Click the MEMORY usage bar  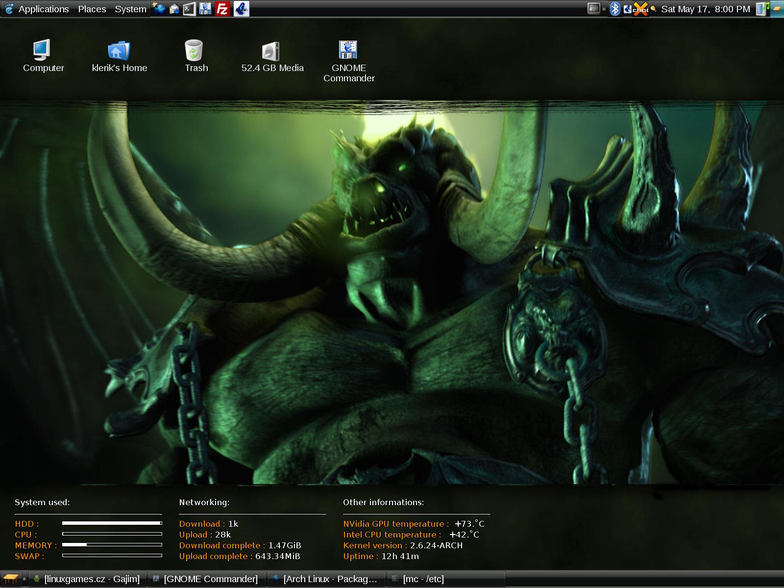(x=112, y=545)
